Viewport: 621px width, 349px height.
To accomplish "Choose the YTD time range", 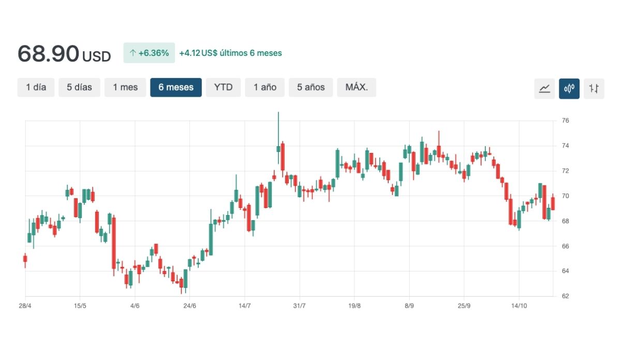I will [x=224, y=87].
